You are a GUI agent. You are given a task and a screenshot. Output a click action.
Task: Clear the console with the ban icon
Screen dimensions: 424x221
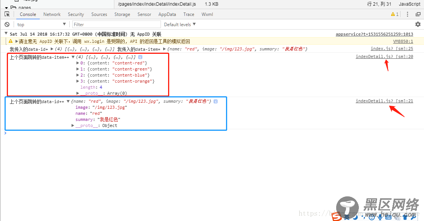click(x=7, y=24)
